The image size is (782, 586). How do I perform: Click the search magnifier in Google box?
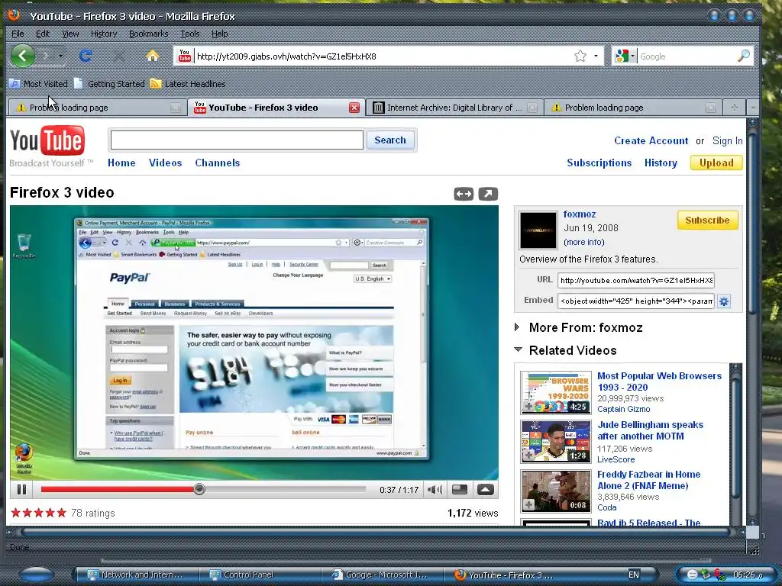[743, 56]
